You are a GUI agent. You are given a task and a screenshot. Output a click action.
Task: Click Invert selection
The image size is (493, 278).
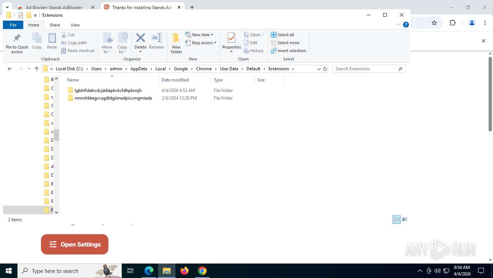[289, 51]
